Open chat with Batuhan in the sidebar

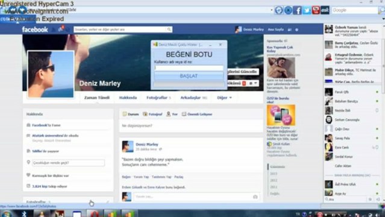(x=352, y=101)
